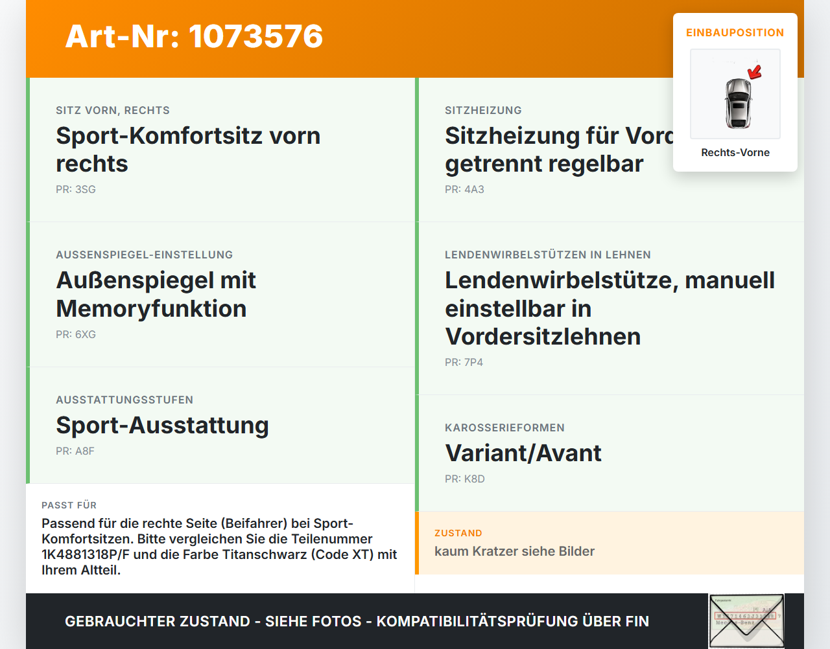Viewport: 830px width, 649px height.
Task: Click the 'KAROSSERIEFORMEN' category label
Action: (504, 428)
